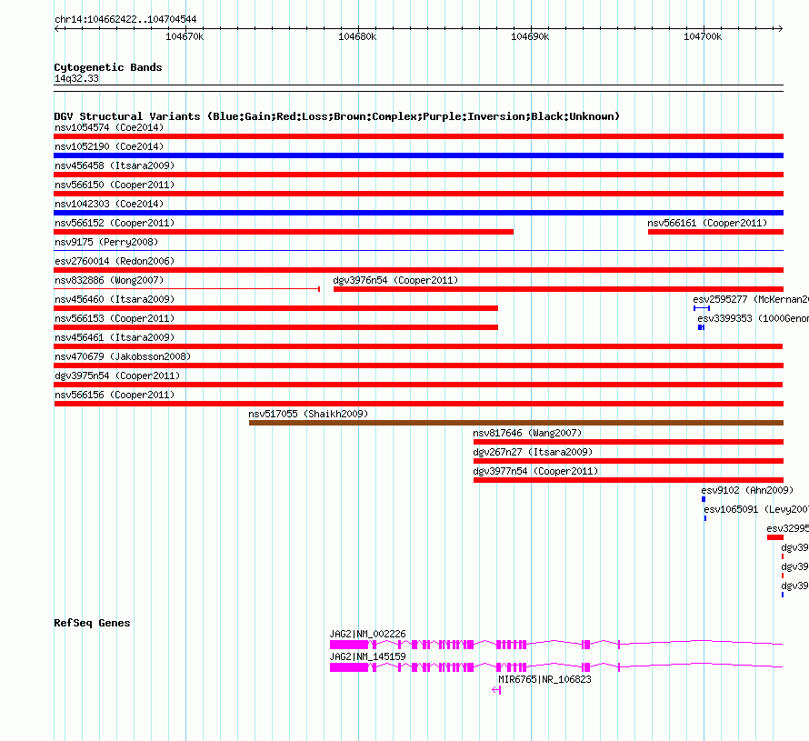The width and height of the screenshot is (809, 741).
Task: Click the esv2595277 McKernan blue marker
Action: 702,308
